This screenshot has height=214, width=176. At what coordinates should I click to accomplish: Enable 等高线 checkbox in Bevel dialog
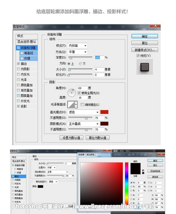pyautogui.click(x=22, y=53)
